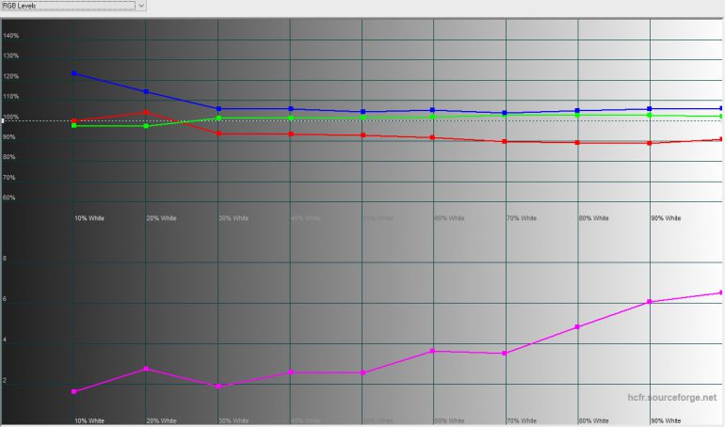Screen dimensions: 725x427
Task: Click red data point at 70% White
Action: coord(506,142)
